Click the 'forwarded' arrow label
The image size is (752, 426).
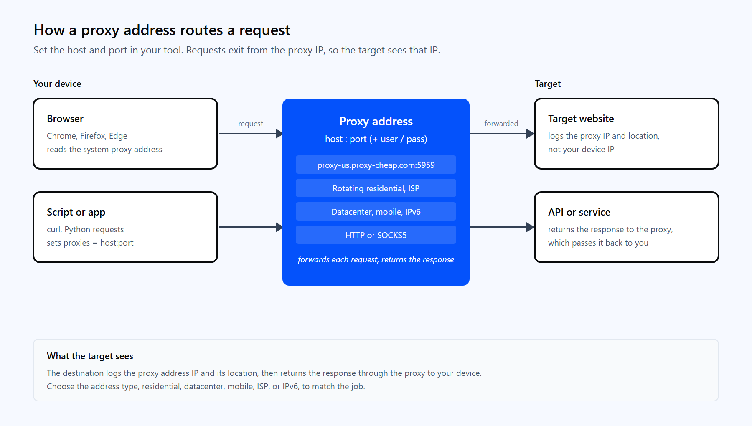tap(501, 124)
